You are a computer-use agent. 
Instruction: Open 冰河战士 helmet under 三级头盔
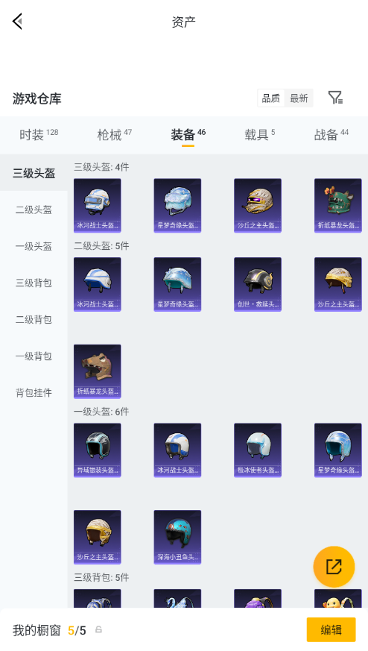coord(97,206)
